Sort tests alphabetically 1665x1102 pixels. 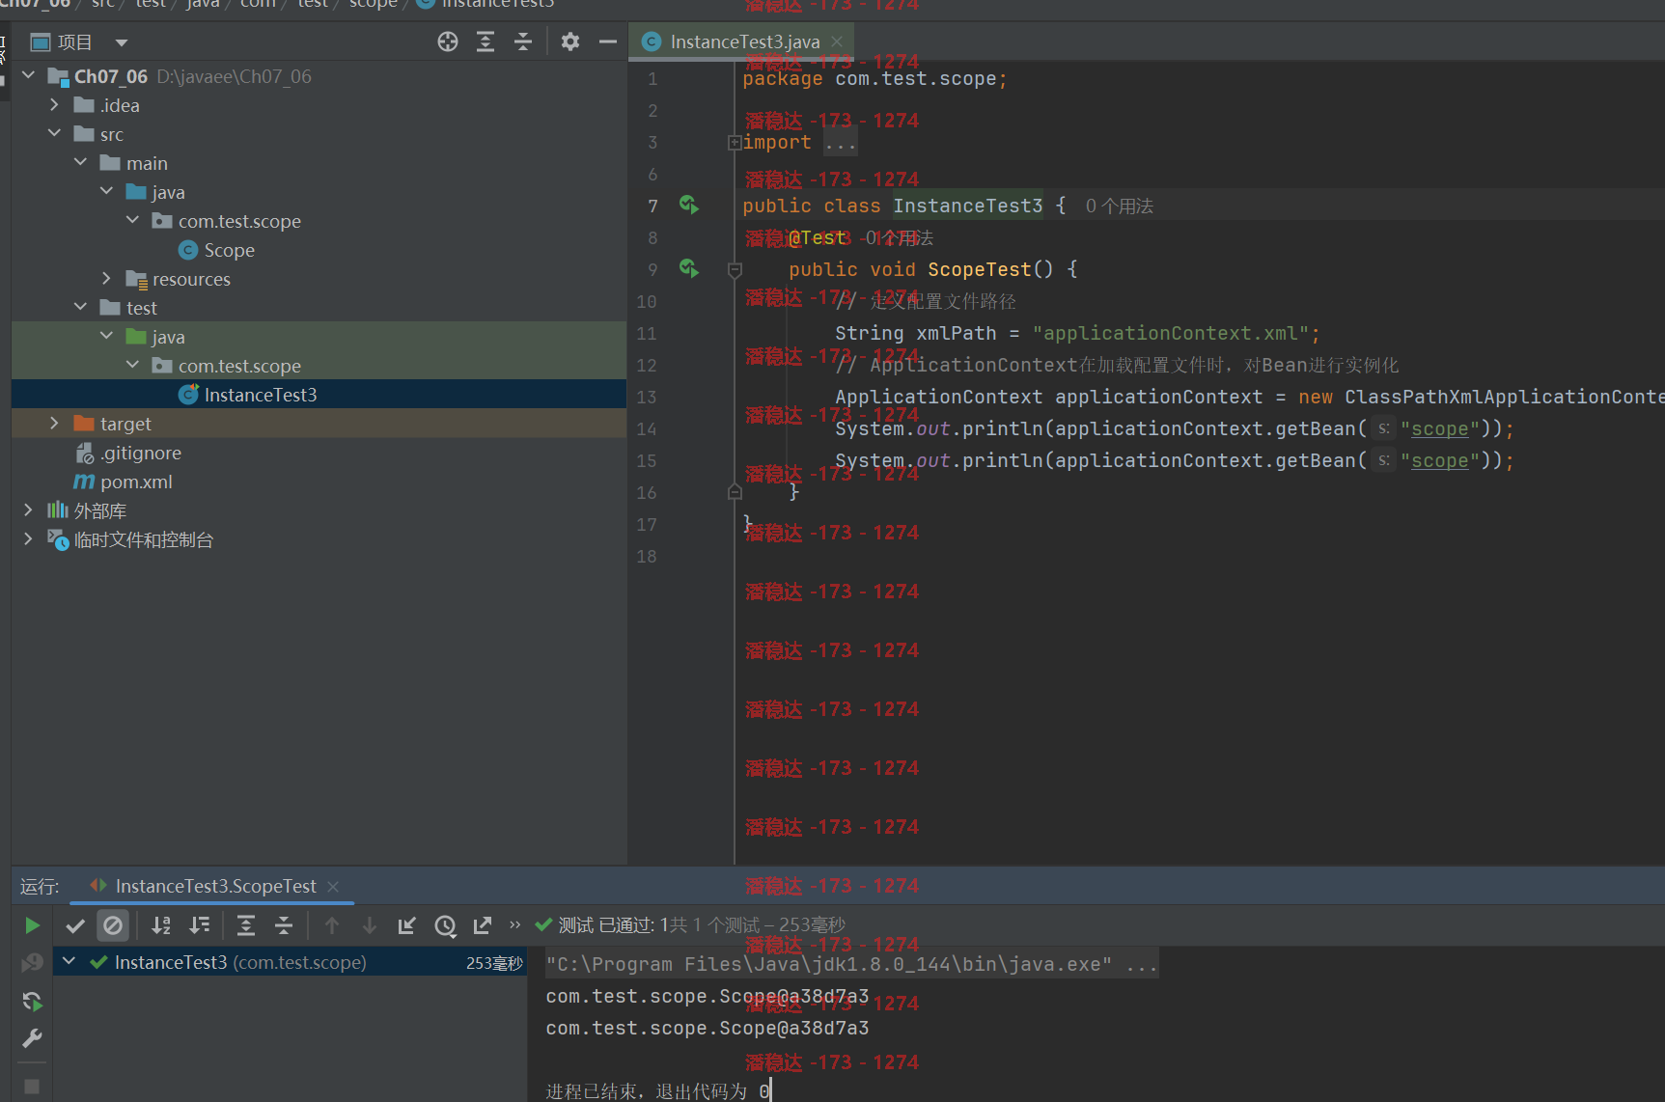click(161, 926)
